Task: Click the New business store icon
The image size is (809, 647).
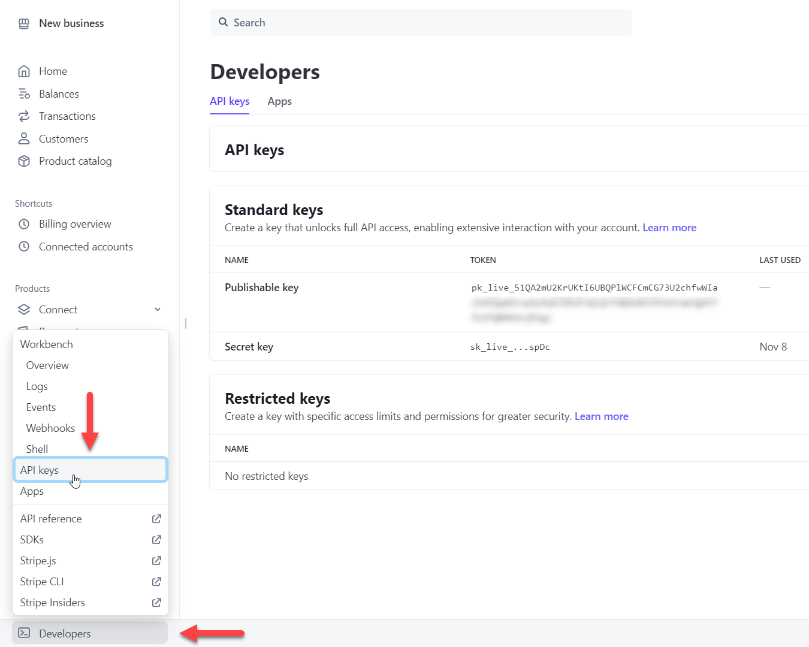Action: coord(24,23)
